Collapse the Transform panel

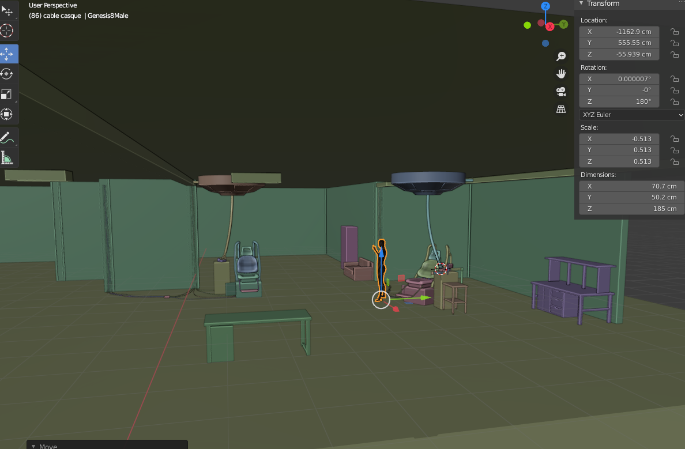pyautogui.click(x=582, y=3)
